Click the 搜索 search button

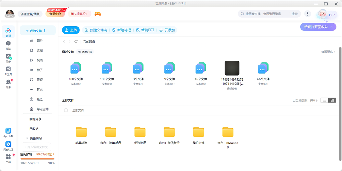294,14
